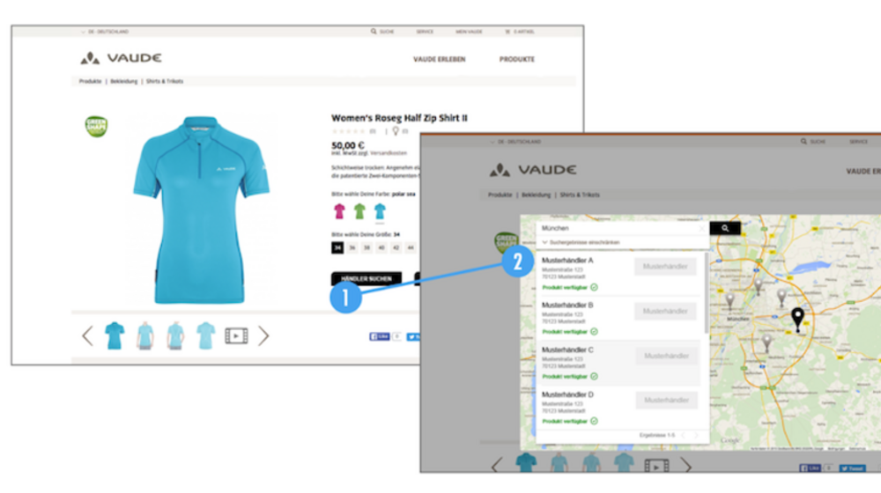Select Musterhändler C result
The height and width of the screenshot is (493, 881).
(619, 363)
